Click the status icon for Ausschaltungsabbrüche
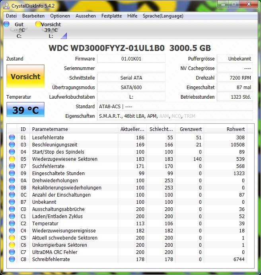The height and width of the screenshot is (275, 261). (x=12, y=209)
